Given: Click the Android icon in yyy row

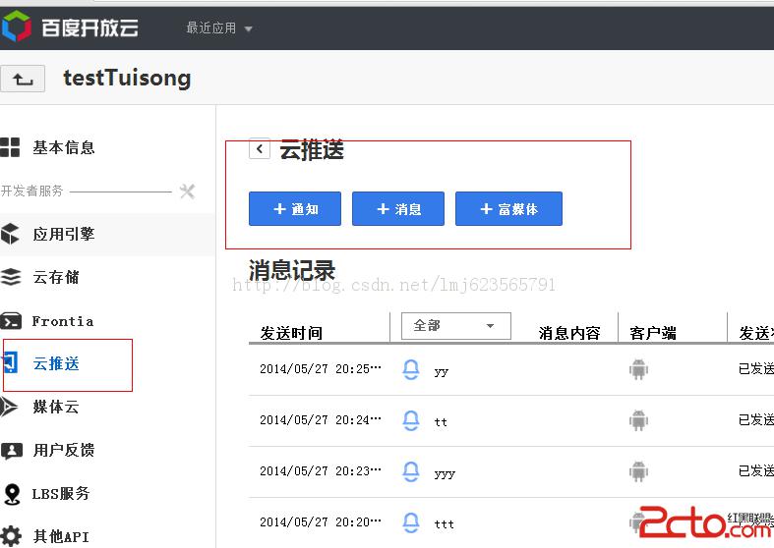Looking at the screenshot, I should click(638, 471).
